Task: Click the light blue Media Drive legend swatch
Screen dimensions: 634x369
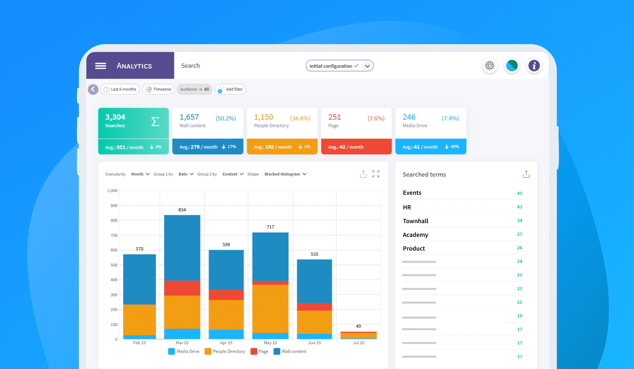Action: pyautogui.click(x=171, y=351)
